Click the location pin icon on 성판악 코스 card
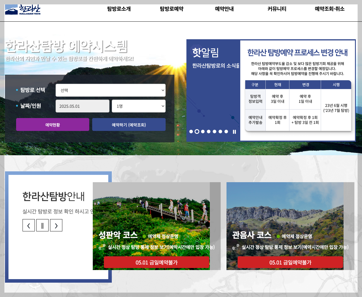 (102, 247)
